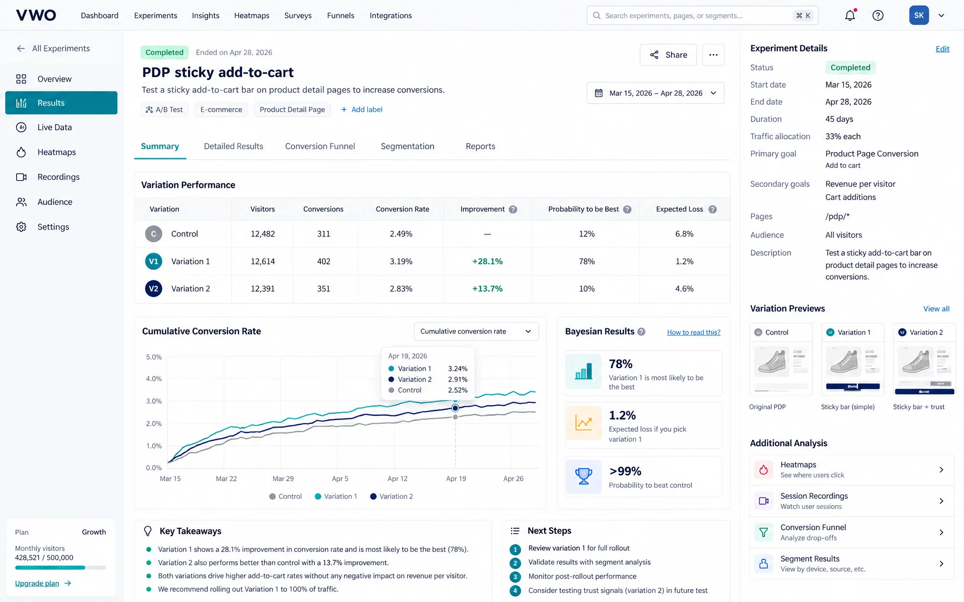Switch to the Segmentation tab
The width and height of the screenshot is (964, 602).
coord(408,146)
